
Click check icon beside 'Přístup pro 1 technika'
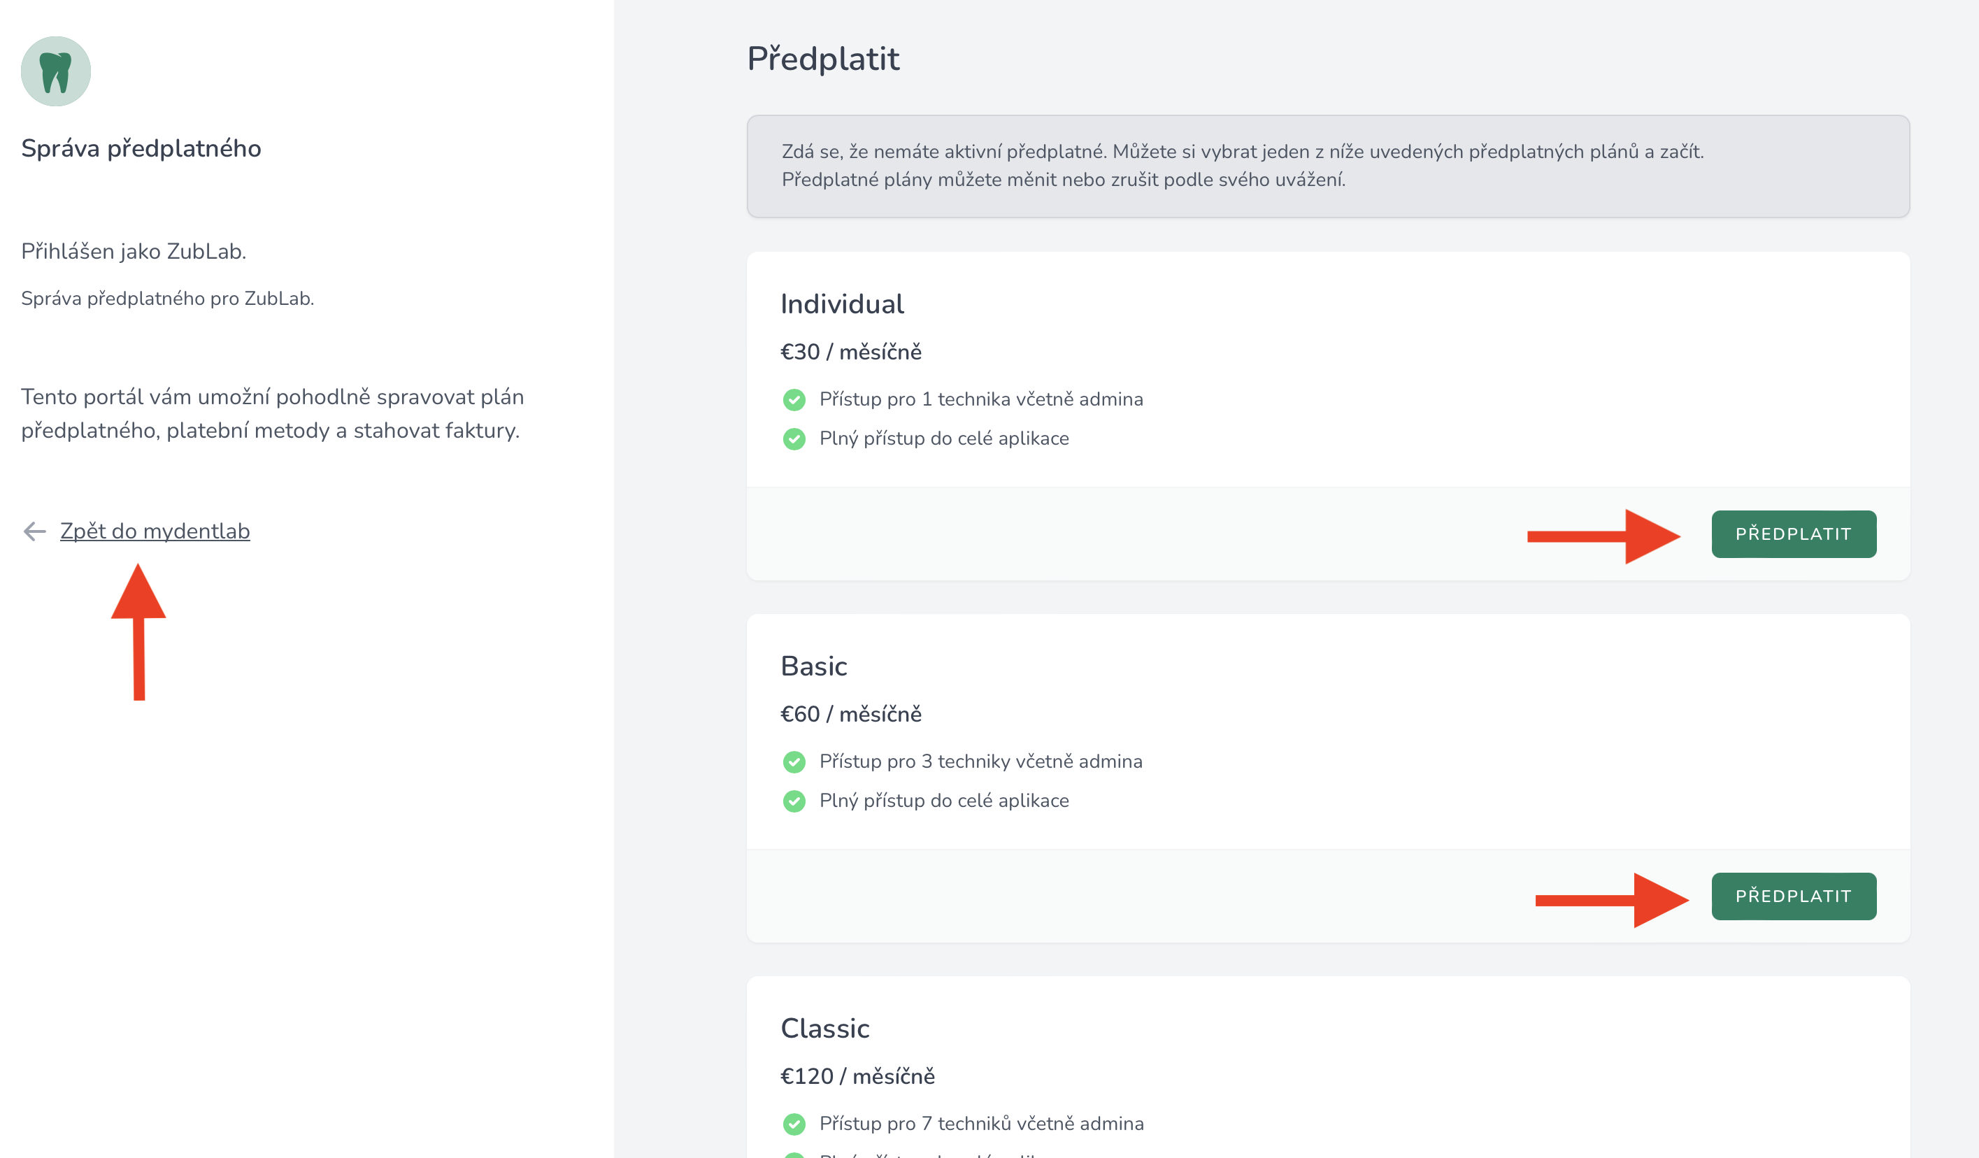[x=794, y=399]
